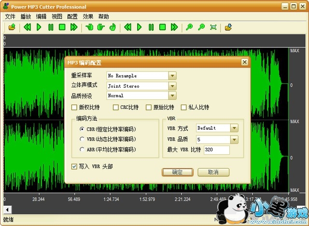Screen dimensions: 309x226
Task: Click the save file icon at toolbar end
Action: click(228, 27)
